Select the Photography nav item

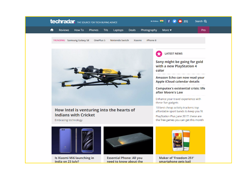tap(149, 30)
